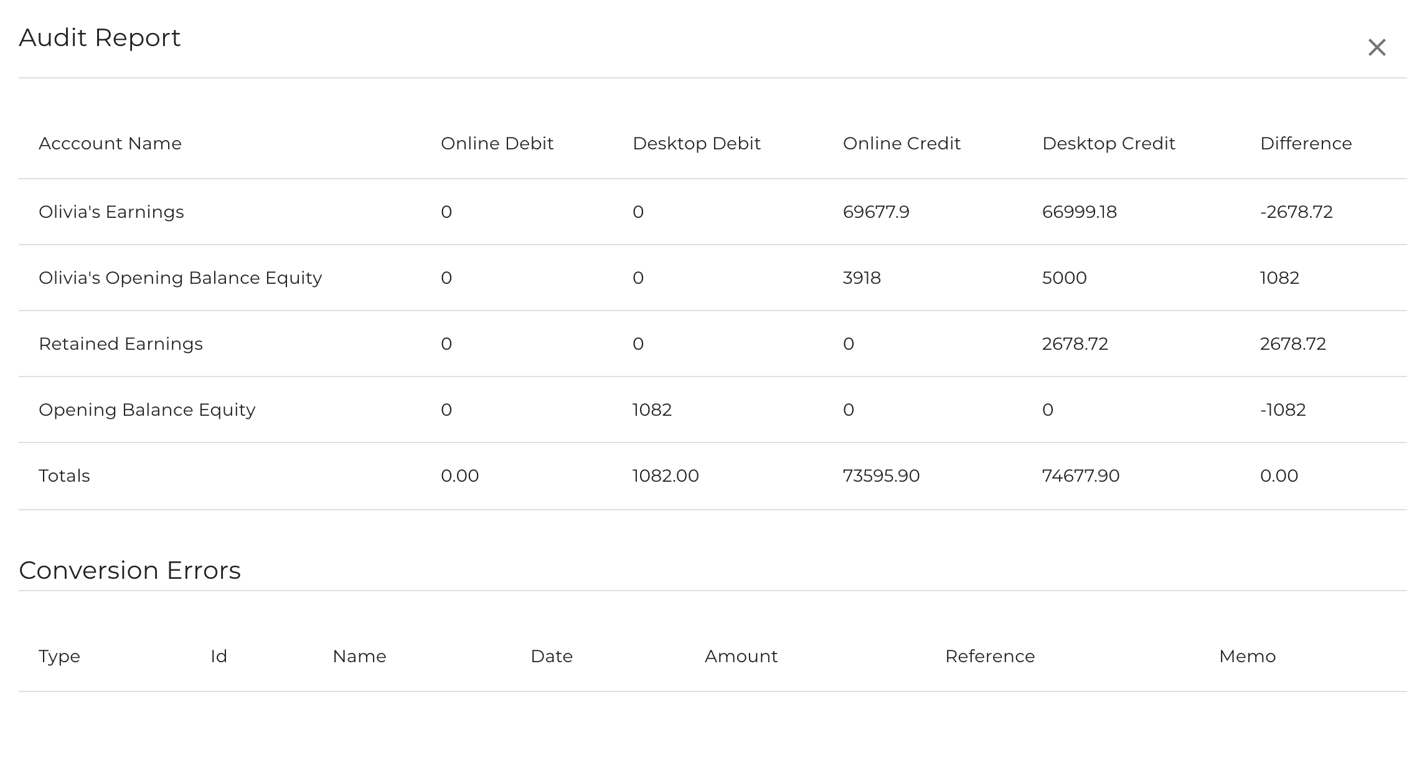Image resolution: width=1417 pixels, height=768 pixels.
Task: Click the Date column header
Action: (552, 657)
